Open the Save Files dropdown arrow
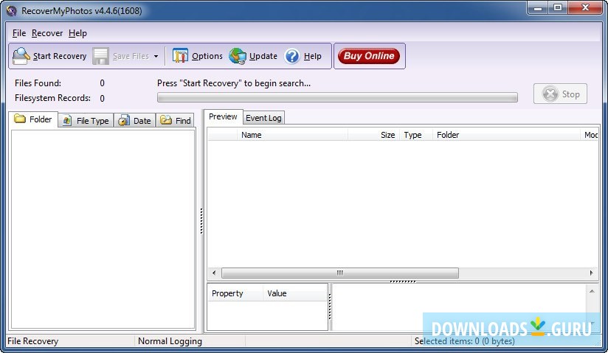Image resolution: width=608 pixels, height=353 pixels. tap(156, 56)
